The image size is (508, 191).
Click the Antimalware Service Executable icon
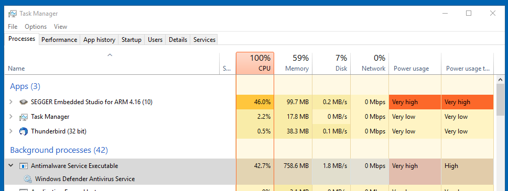(24, 166)
